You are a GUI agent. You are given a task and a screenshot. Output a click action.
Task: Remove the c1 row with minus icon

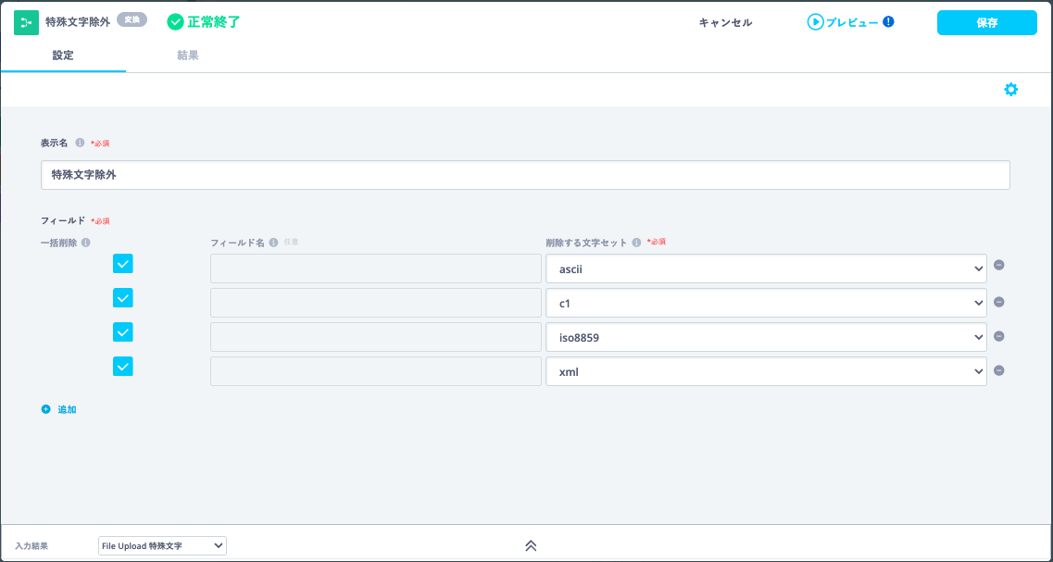point(999,302)
